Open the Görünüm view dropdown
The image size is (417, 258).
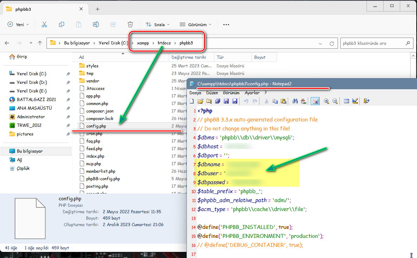click(x=195, y=24)
